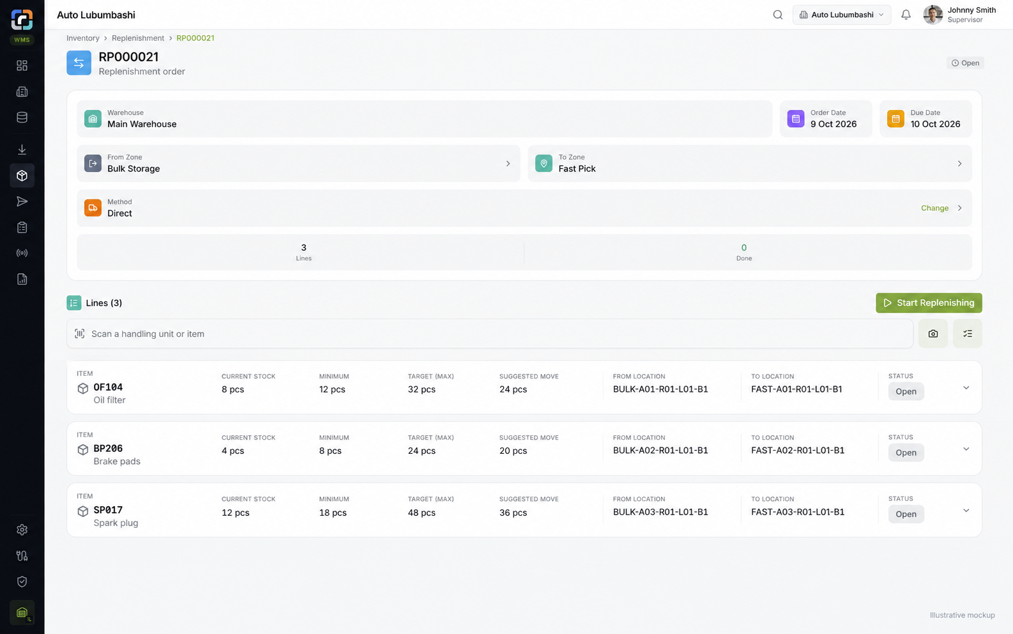Click the search magnifier icon in header
Image resolution: width=1013 pixels, height=634 pixels.
coord(778,15)
